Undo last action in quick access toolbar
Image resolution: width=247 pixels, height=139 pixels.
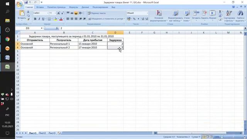(x=30, y=2)
